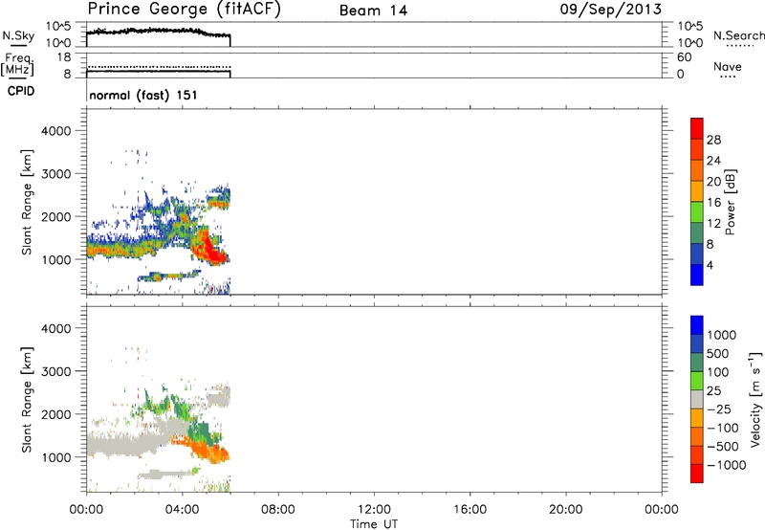Viewport: 765px width, 530px height.
Task: Click the 'Freq. [MHz]' axis label
Action: coord(17,65)
